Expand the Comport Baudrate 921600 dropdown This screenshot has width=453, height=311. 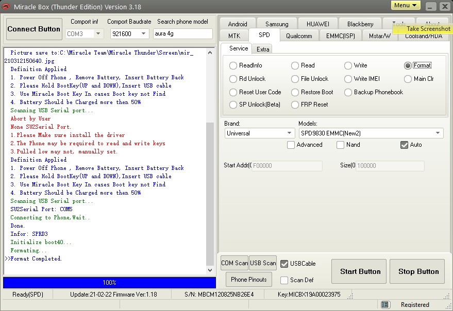click(143, 34)
